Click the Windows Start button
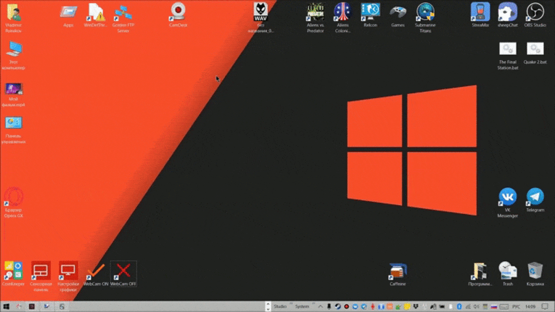Viewport: 555px width, 312px height. pos(6,306)
